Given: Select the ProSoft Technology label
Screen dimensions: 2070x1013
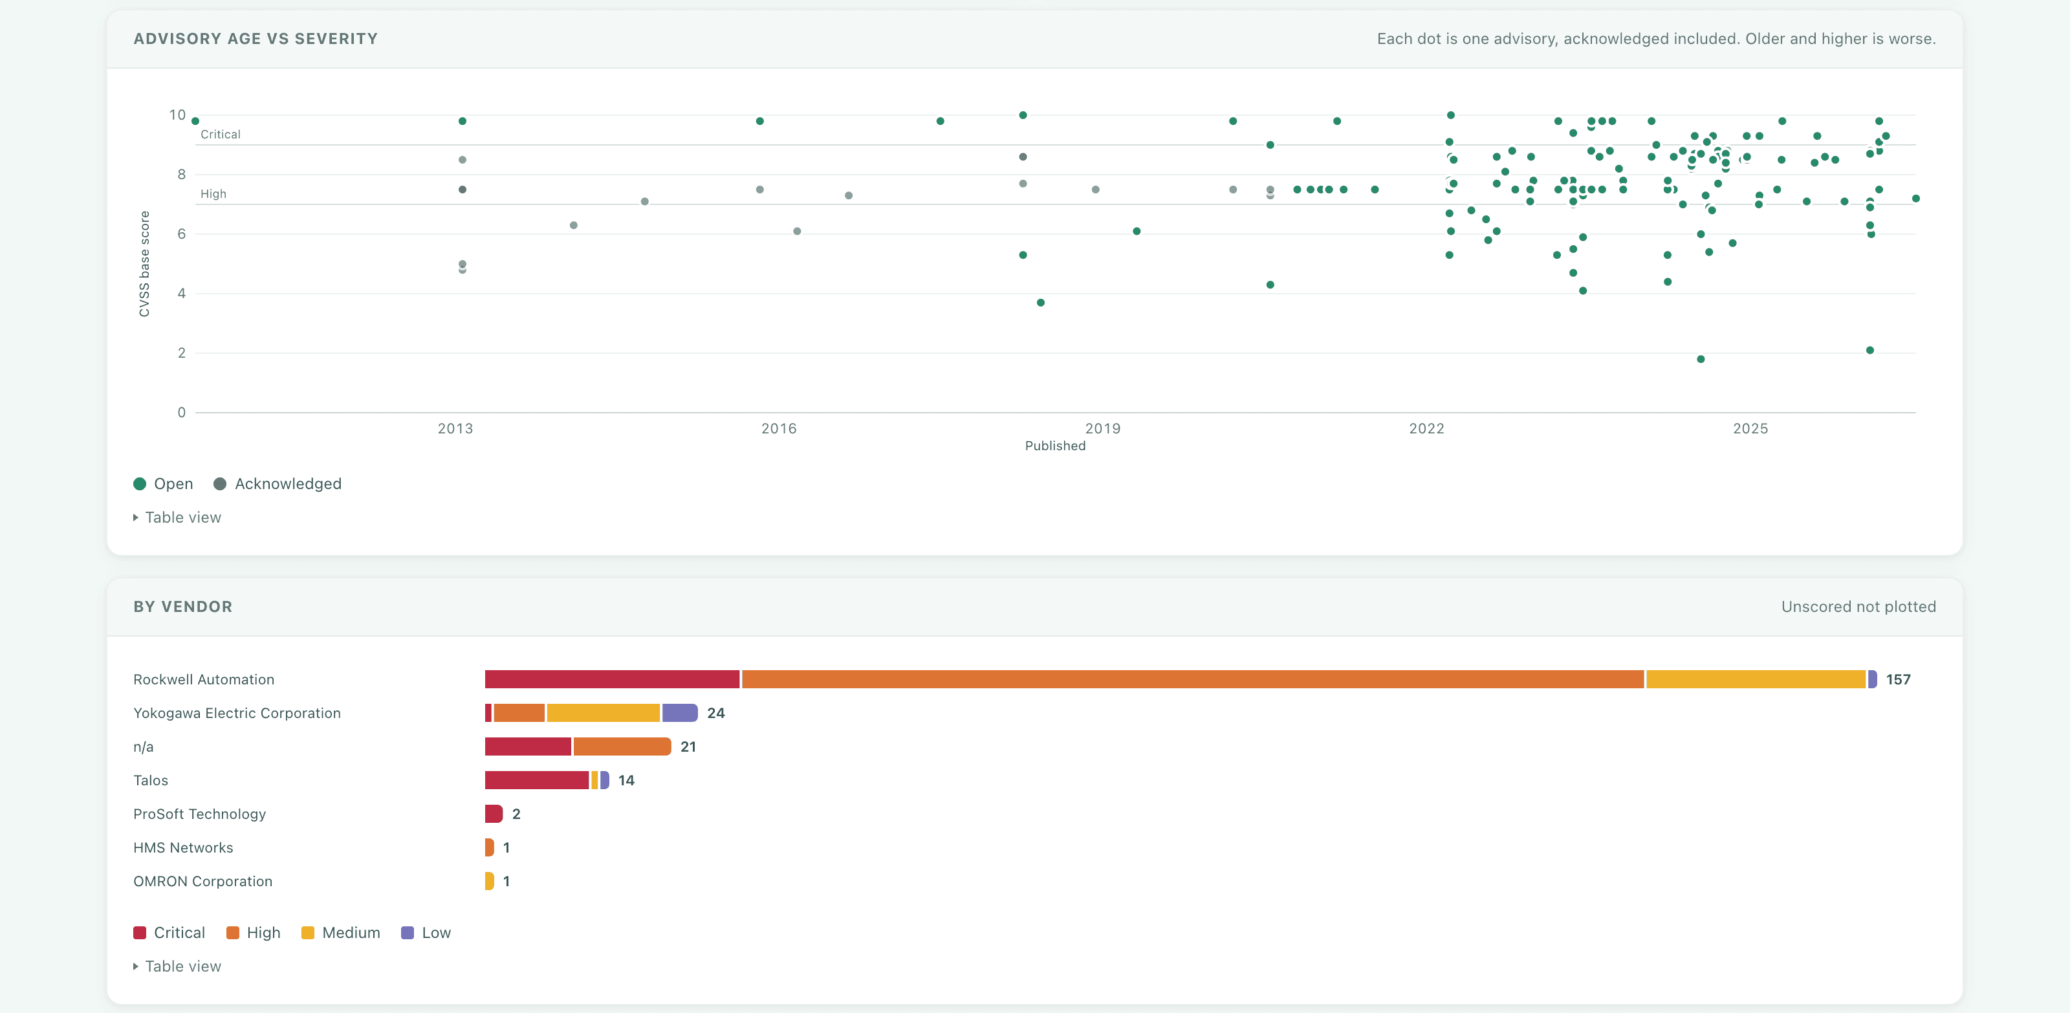Looking at the screenshot, I should click(x=199, y=814).
